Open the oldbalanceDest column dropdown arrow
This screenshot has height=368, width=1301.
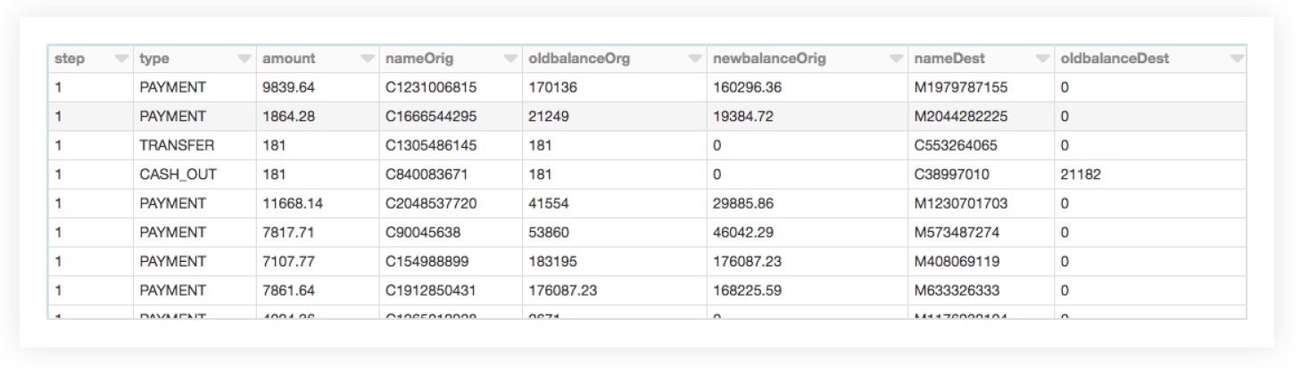pos(1236,59)
